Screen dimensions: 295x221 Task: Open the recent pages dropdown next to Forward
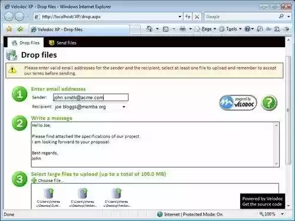tap(27, 17)
